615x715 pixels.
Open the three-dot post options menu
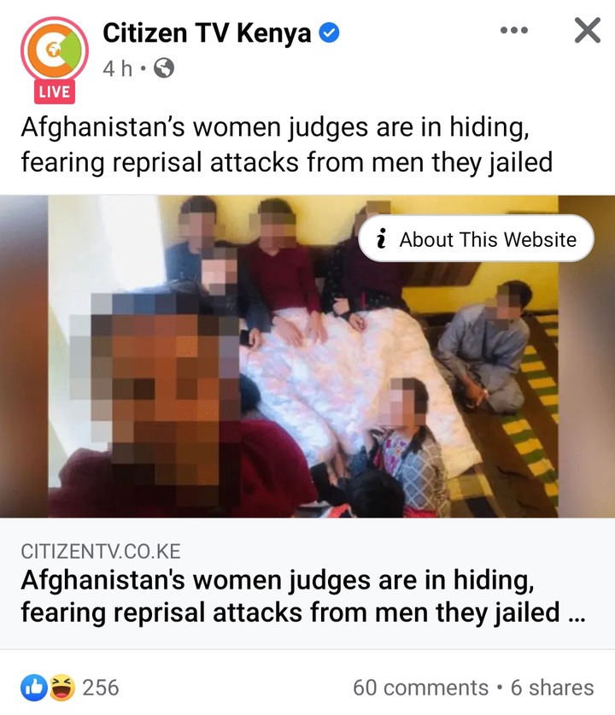(x=514, y=31)
